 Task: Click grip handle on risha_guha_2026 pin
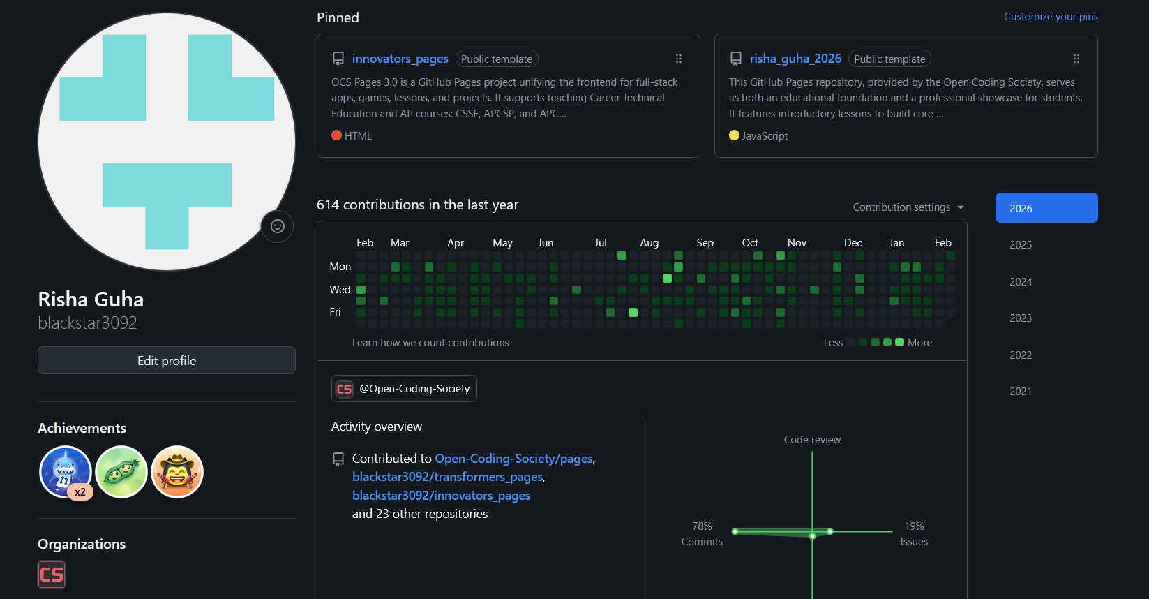(1076, 59)
